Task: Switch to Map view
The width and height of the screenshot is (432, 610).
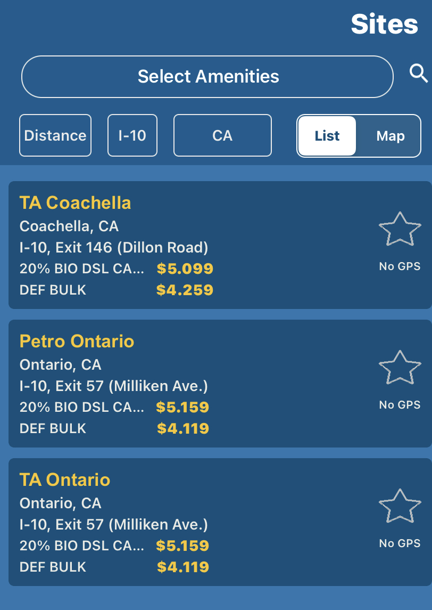Action: (x=390, y=136)
